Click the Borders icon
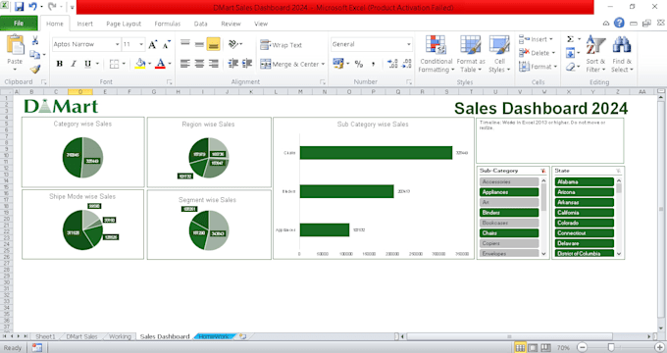This screenshot has height=353, width=667. (x=114, y=64)
